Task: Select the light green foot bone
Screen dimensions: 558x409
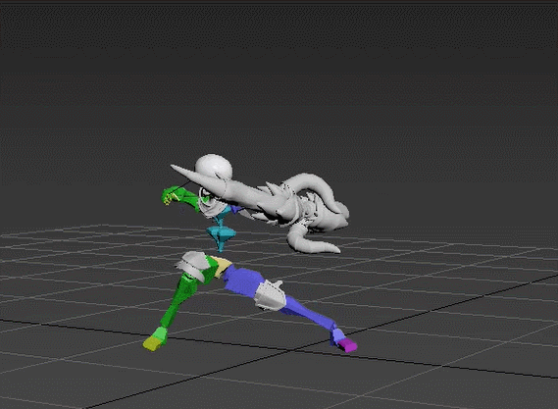Action: pos(160,334)
